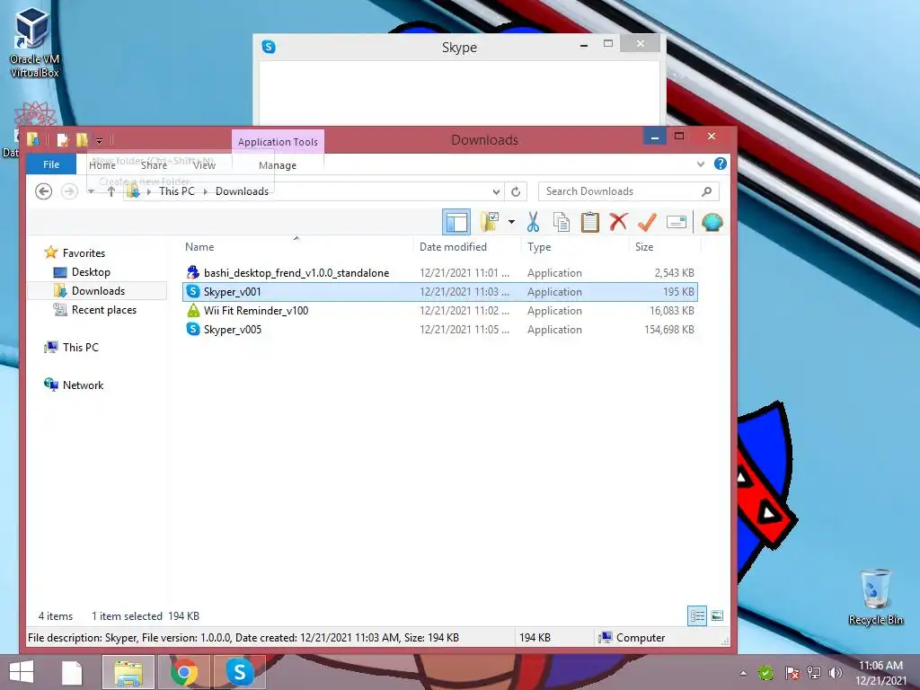Click Downloads in the address bar
This screenshot has width=920, height=690.
coord(242,191)
